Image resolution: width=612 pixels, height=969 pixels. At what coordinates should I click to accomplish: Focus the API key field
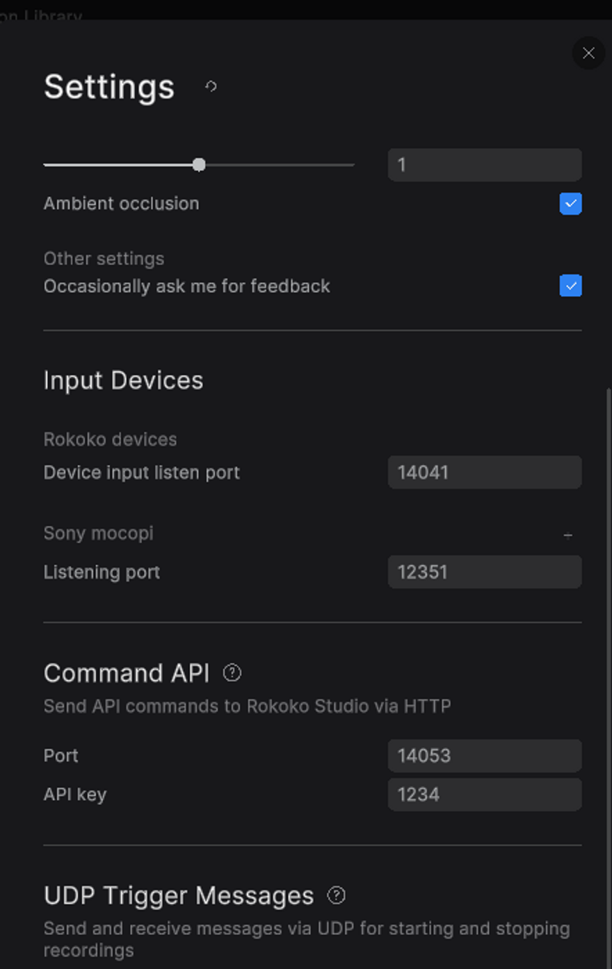pyautogui.click(x=485, y=795)
